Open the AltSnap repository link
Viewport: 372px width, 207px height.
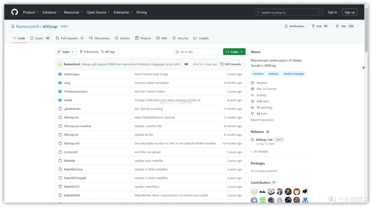point(50,26)
